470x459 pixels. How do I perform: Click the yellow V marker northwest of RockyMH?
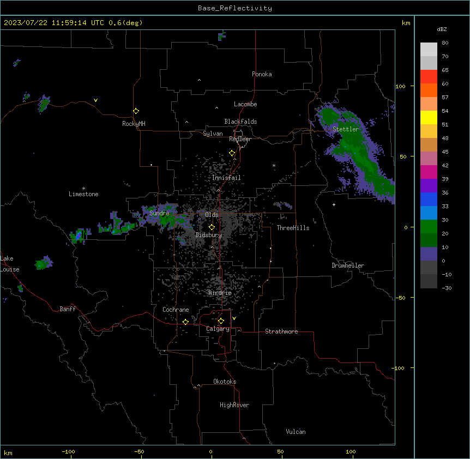coord(95,100)
